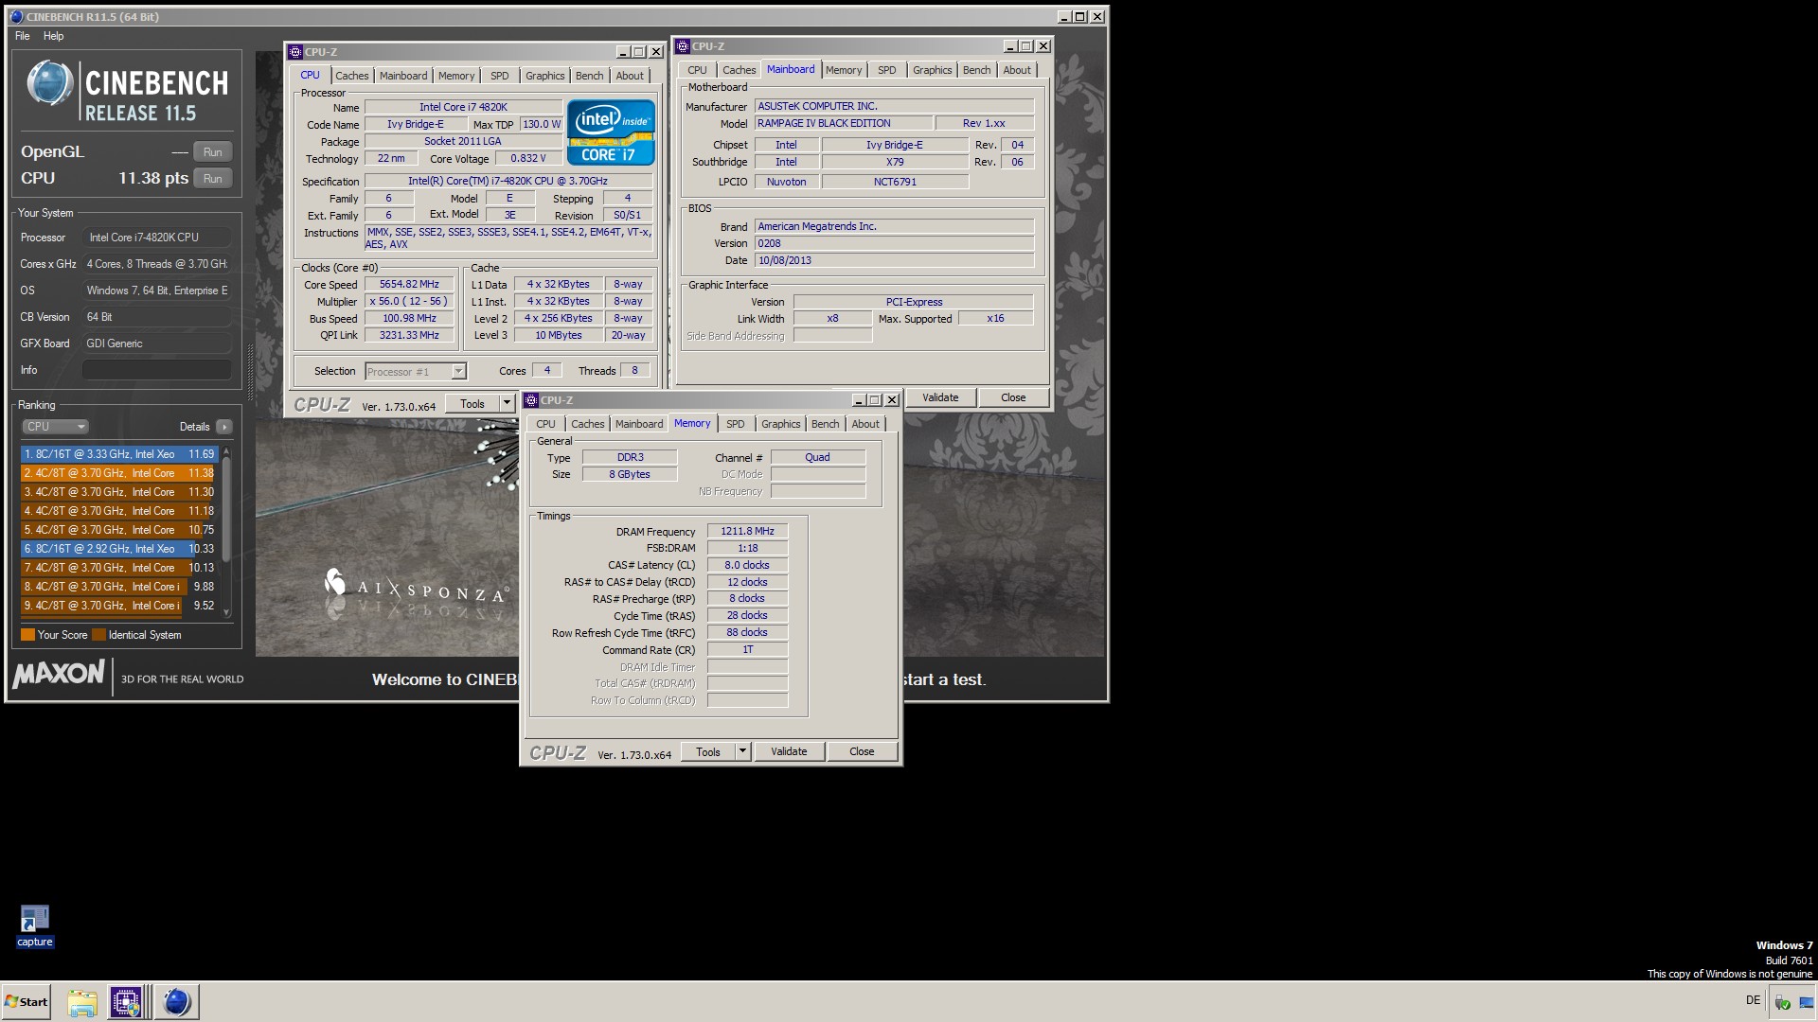This screenshot has height=1022, width=1818.
Task: Click the Channel # value Quad
Action: tap(818, 457)
